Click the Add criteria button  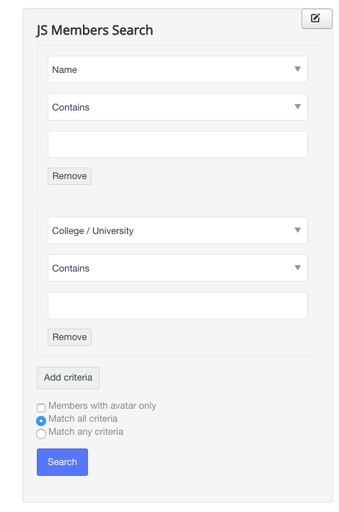[68, 378]
